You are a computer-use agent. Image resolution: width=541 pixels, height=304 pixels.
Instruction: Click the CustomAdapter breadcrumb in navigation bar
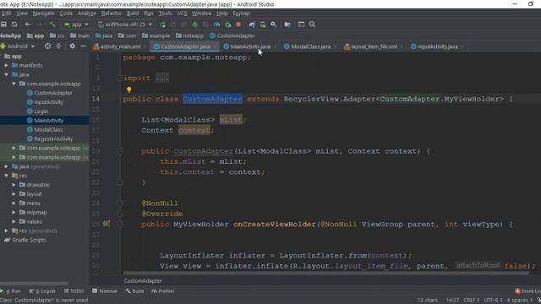click(232, 35)
